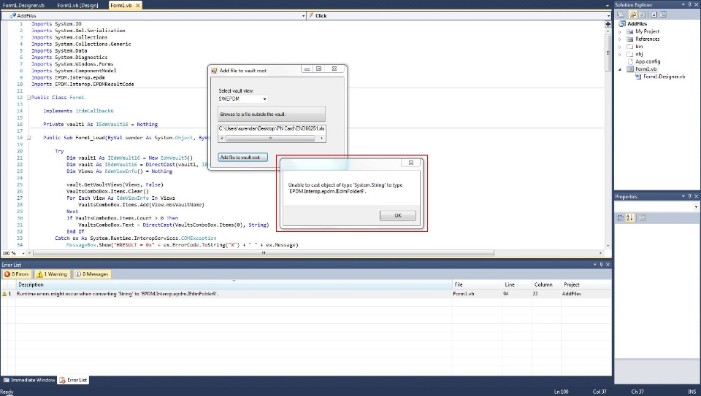Close Properties panel
Screen dimensions: 701x396
[x=696, y=196]
